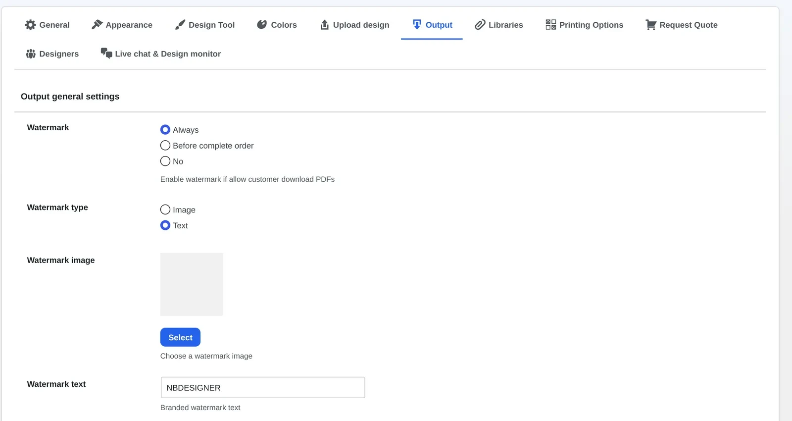Screen dimensions: 792x421
Task: Set watermark type to Text
Action: click(165, 225)
